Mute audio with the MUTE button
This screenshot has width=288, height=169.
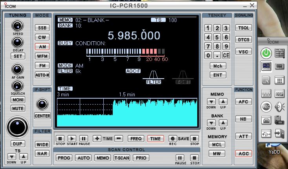coord(18,108)
